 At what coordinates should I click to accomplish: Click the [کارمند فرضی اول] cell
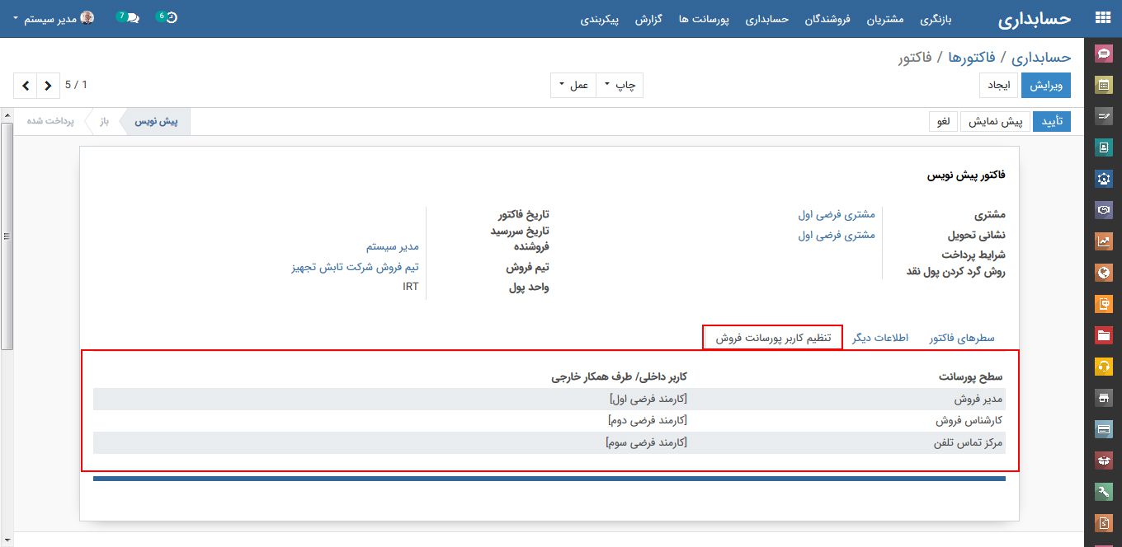[x=648, y=400]
